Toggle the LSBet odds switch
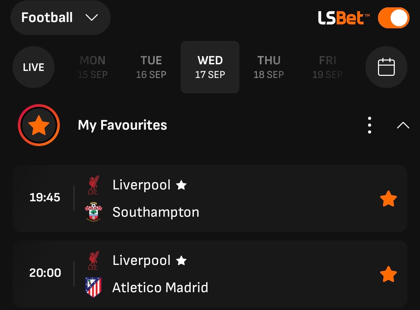This screenshot has height=310, width=420. tap(393, 18)
